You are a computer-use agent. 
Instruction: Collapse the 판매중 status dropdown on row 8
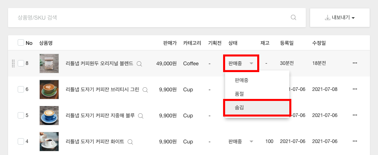coord(241,63)
